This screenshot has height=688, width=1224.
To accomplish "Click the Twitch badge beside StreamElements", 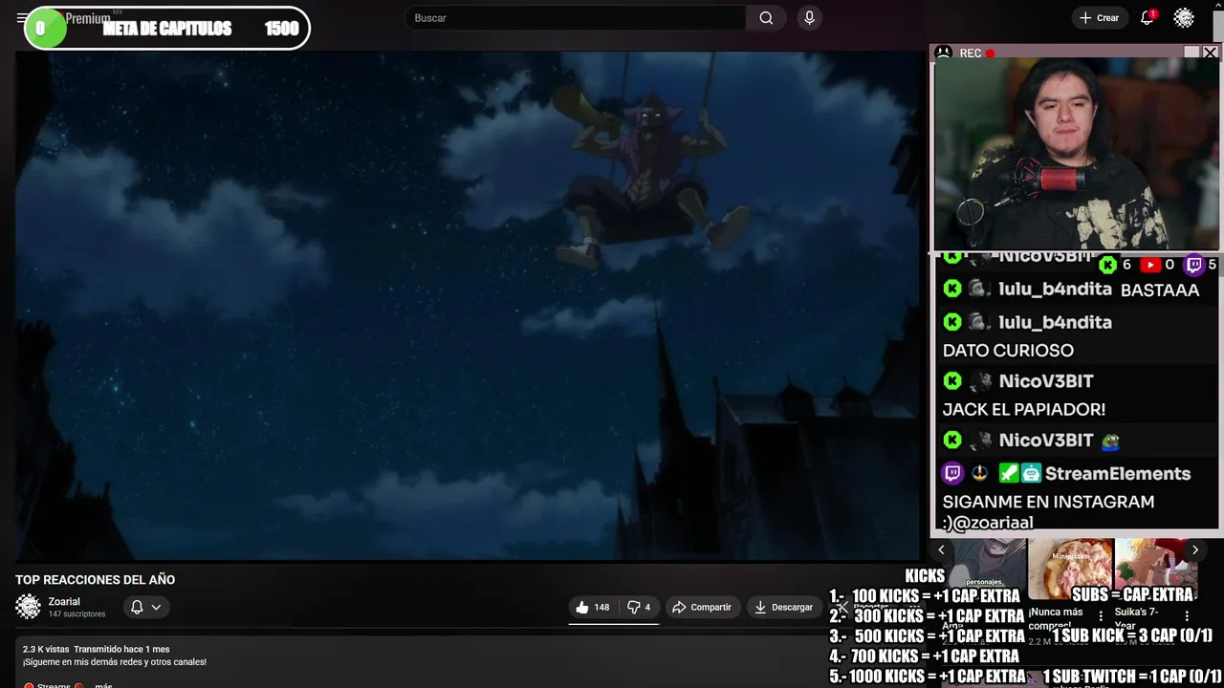I will point(952,473).
